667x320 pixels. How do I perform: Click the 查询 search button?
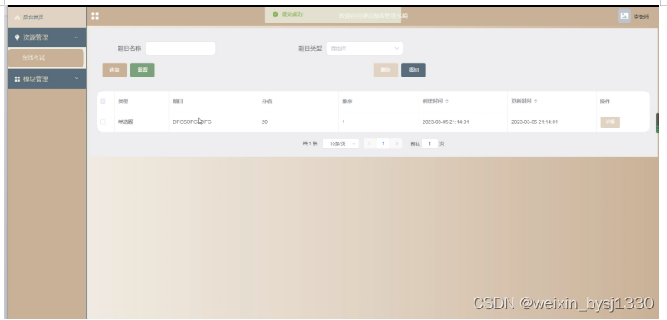pos(114,71)
